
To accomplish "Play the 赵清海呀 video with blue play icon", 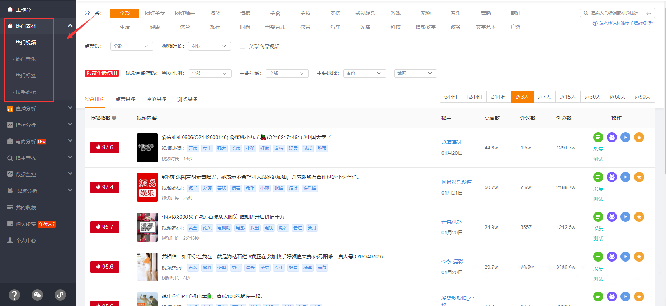I will [x=625, y=137].
